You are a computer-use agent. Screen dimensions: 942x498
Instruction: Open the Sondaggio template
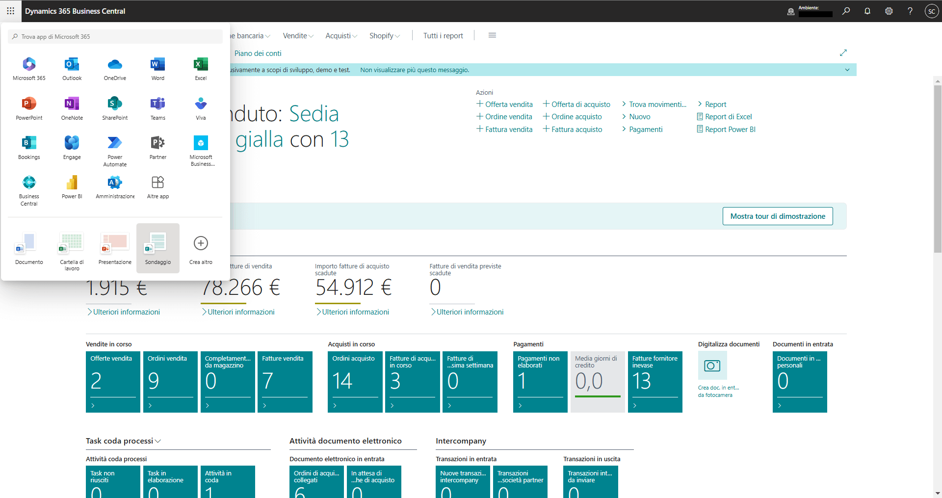click(157, 248)
